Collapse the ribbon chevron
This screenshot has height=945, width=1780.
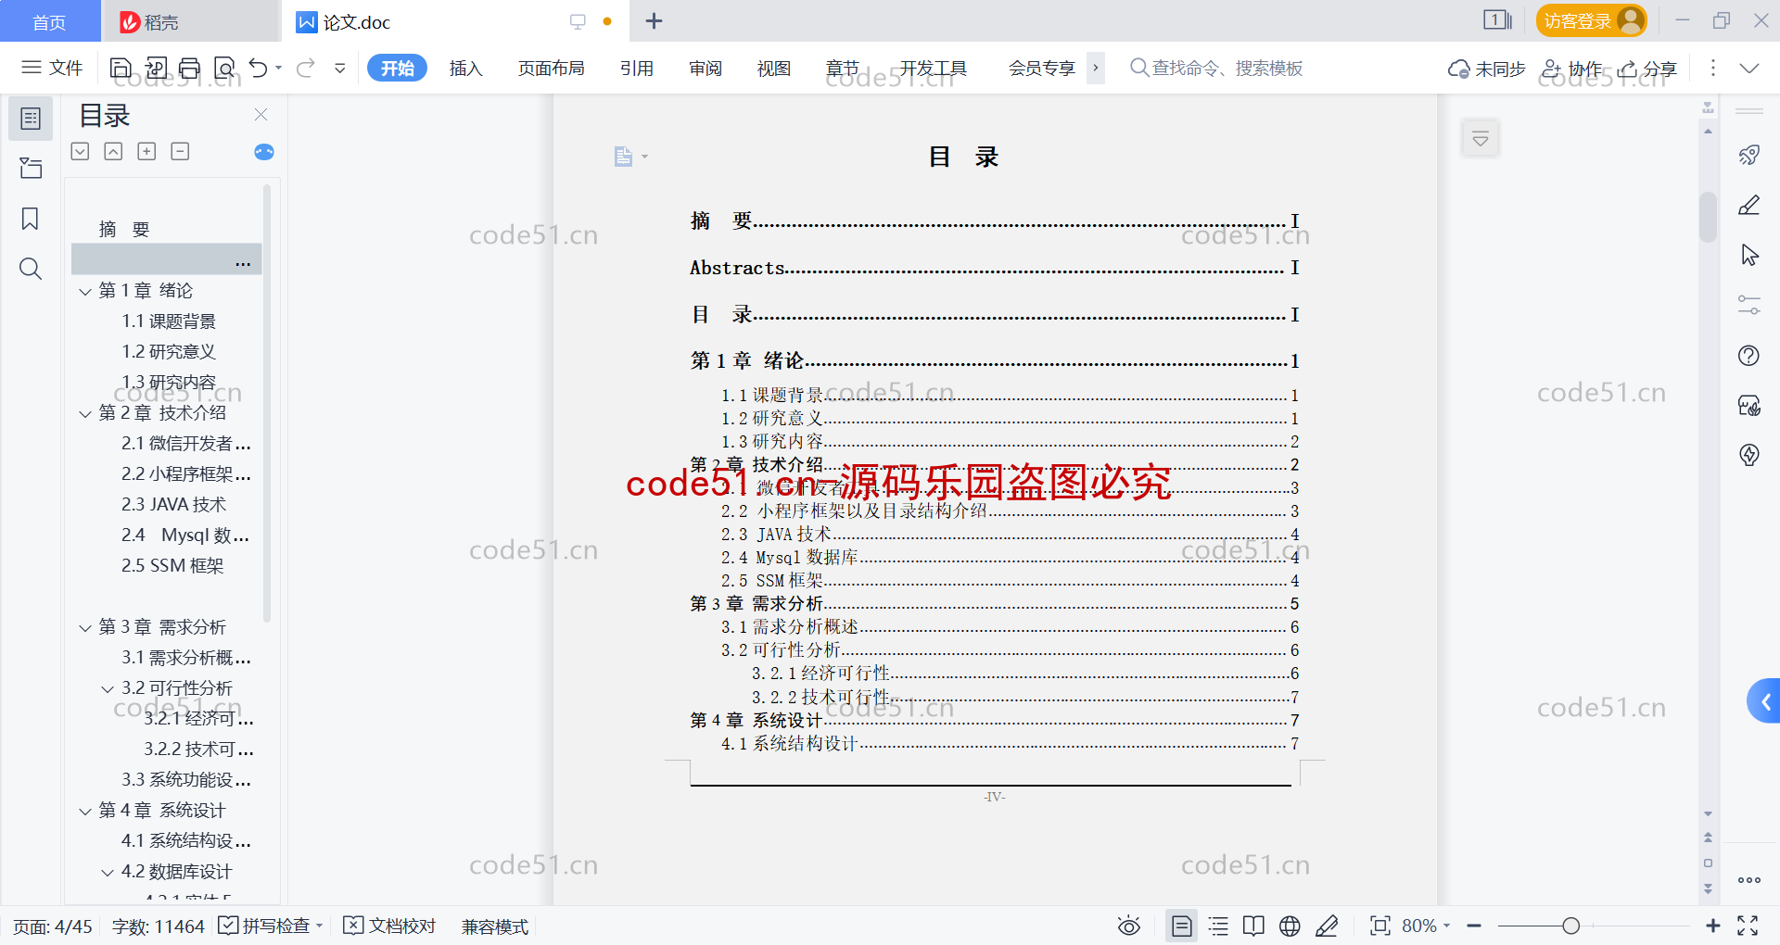1748,68
